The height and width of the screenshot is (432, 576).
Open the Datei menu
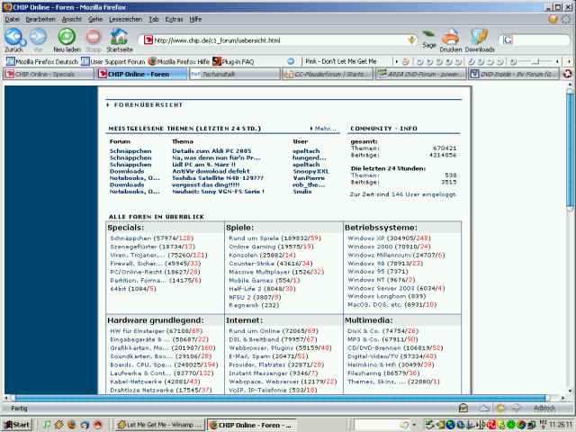[x=12, y=19]
